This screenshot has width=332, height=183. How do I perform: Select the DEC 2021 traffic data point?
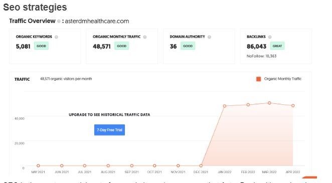click(201, 165)
